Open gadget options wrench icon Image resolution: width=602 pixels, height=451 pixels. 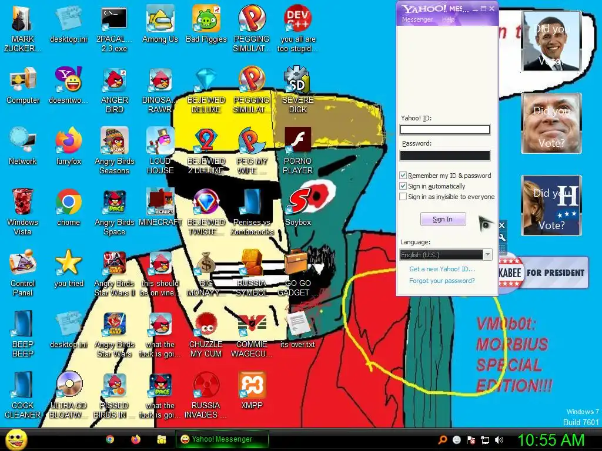(x=502, y=237)
